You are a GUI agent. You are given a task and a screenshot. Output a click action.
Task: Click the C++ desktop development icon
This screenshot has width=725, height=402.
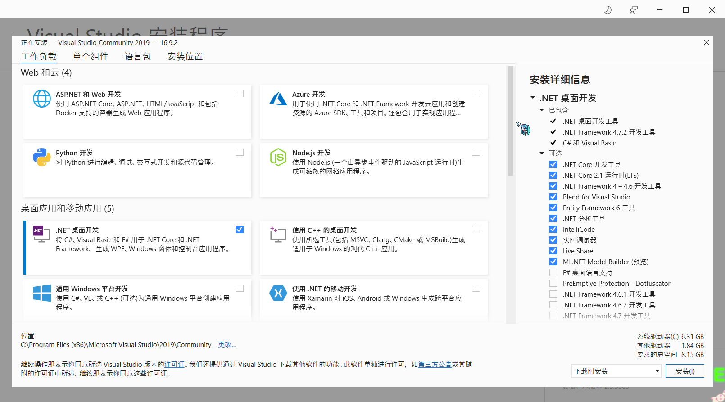(x=278, y=235)
